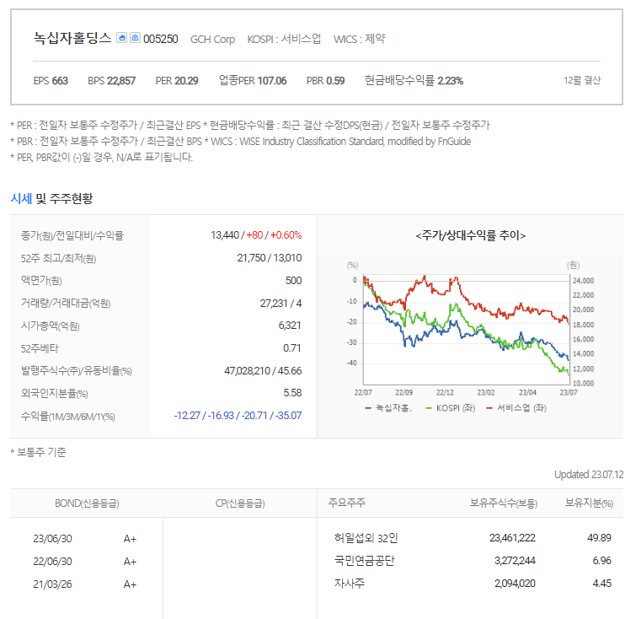Click the Updated 23.07.12 date text

[589, 475]
